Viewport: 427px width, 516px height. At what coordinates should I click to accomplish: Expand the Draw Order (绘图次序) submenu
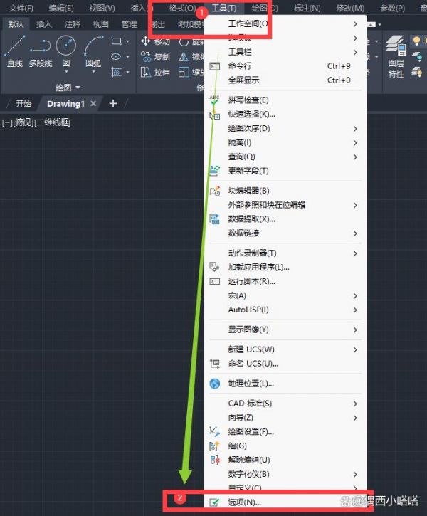tap(249, 129)
